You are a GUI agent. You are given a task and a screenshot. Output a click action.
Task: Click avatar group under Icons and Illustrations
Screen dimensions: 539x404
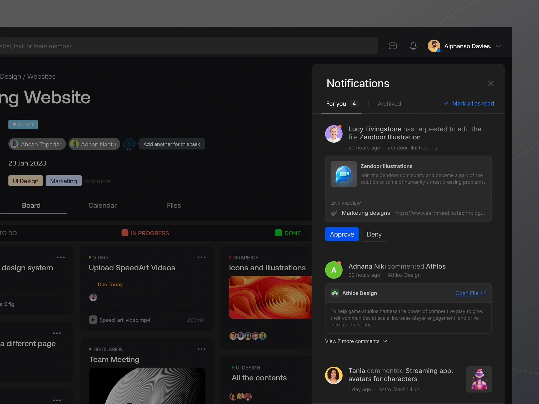pos(248,336)
